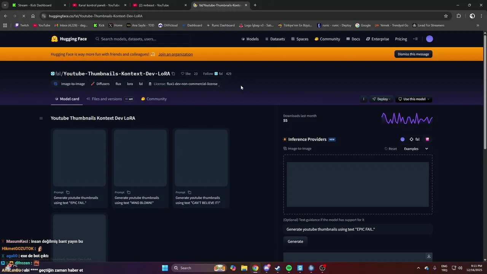This screenshot has height=274, width=487.
Task: Focus the search models, datasets, users field
Action: pyautogui.click(x=142, y=39)
